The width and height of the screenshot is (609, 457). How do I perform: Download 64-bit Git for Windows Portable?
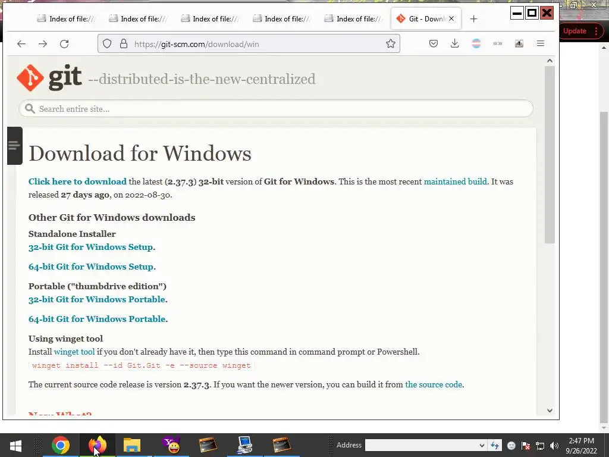click(x=97, y=319)
